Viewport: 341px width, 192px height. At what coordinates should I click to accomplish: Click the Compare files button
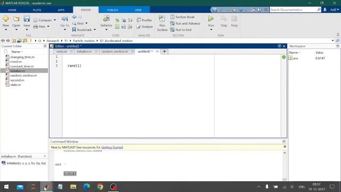[x=43, y=20]
